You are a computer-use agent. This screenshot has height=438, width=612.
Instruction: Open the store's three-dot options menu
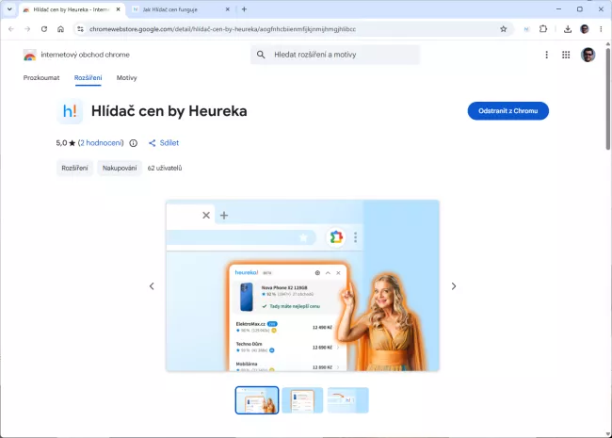[546, 55]
